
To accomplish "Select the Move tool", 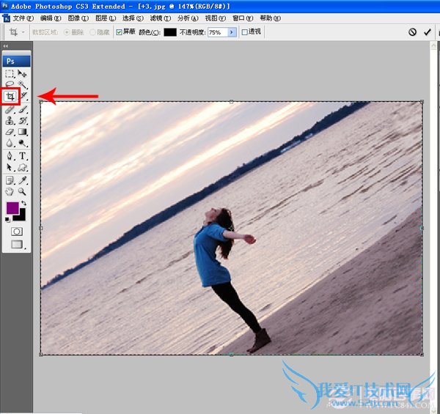I will coord(23,74).
